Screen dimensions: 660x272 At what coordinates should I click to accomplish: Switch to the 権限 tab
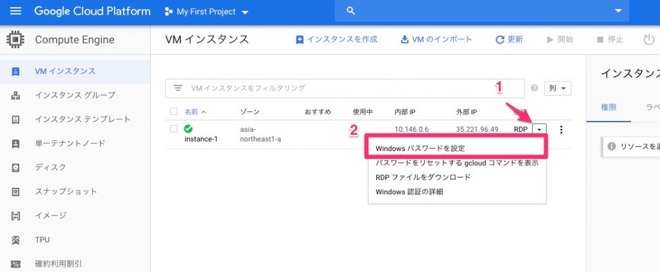[x=608, y=107]
